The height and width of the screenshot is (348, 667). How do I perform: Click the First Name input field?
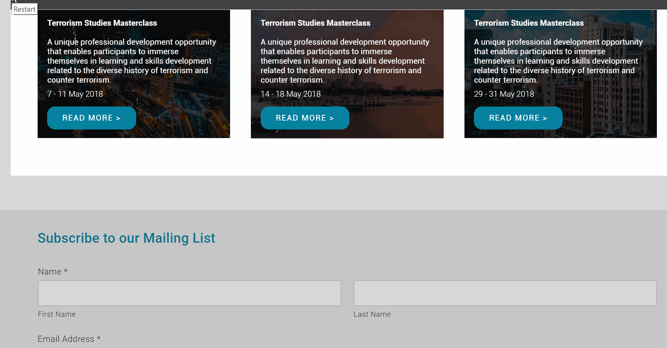189,293
